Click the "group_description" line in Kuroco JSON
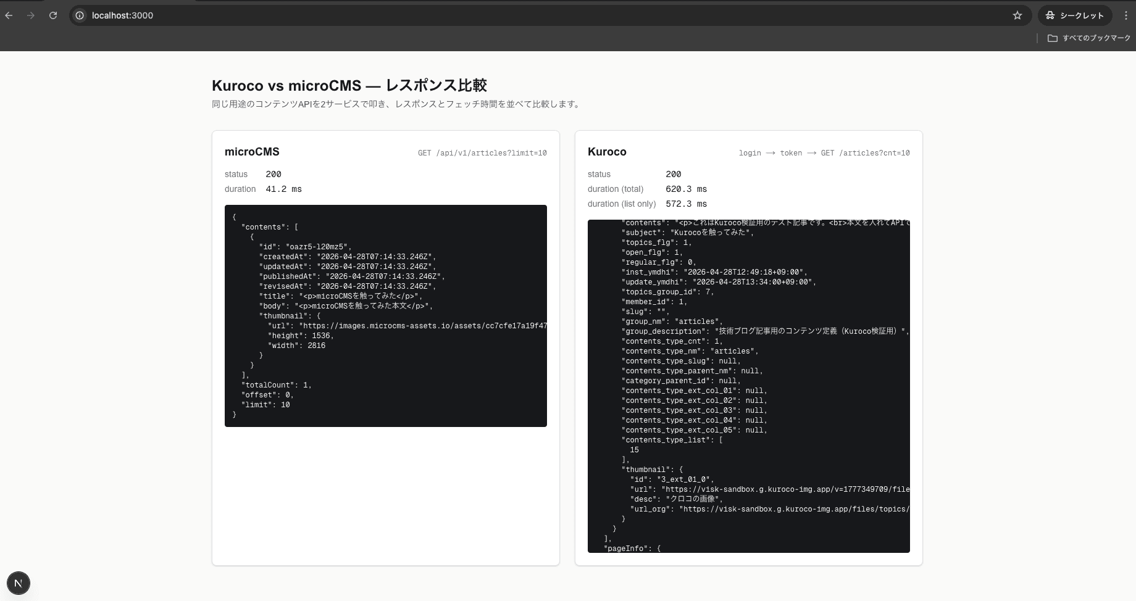 (x=766, y=331)
